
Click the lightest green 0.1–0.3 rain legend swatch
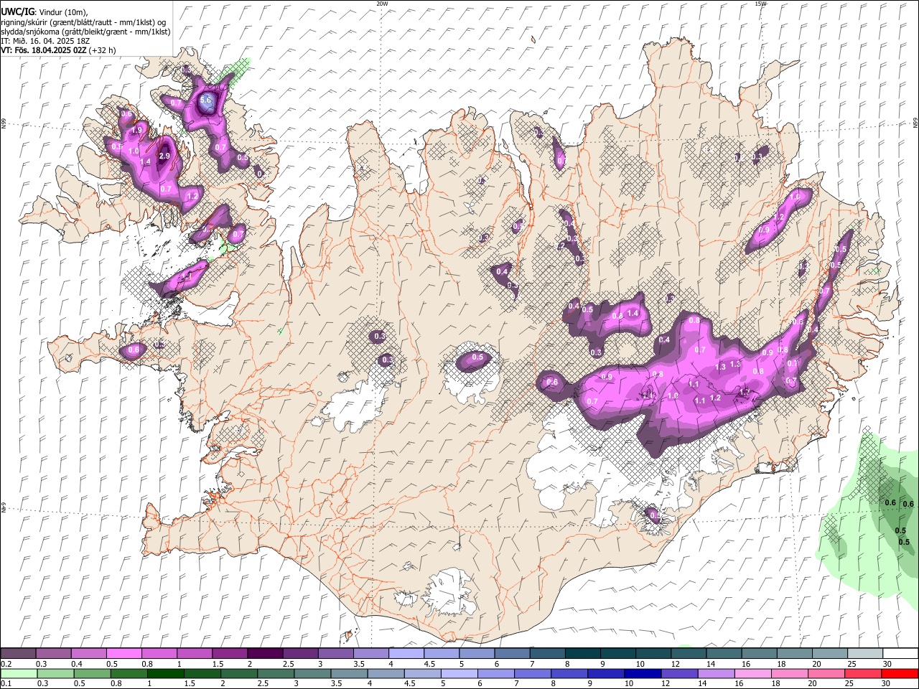pyautogui.click(x=18, y=673)
